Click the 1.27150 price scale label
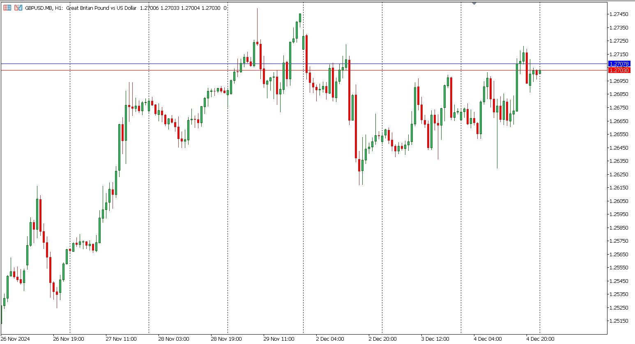Viewport: 635px width, 344px height. pos(619,54)
